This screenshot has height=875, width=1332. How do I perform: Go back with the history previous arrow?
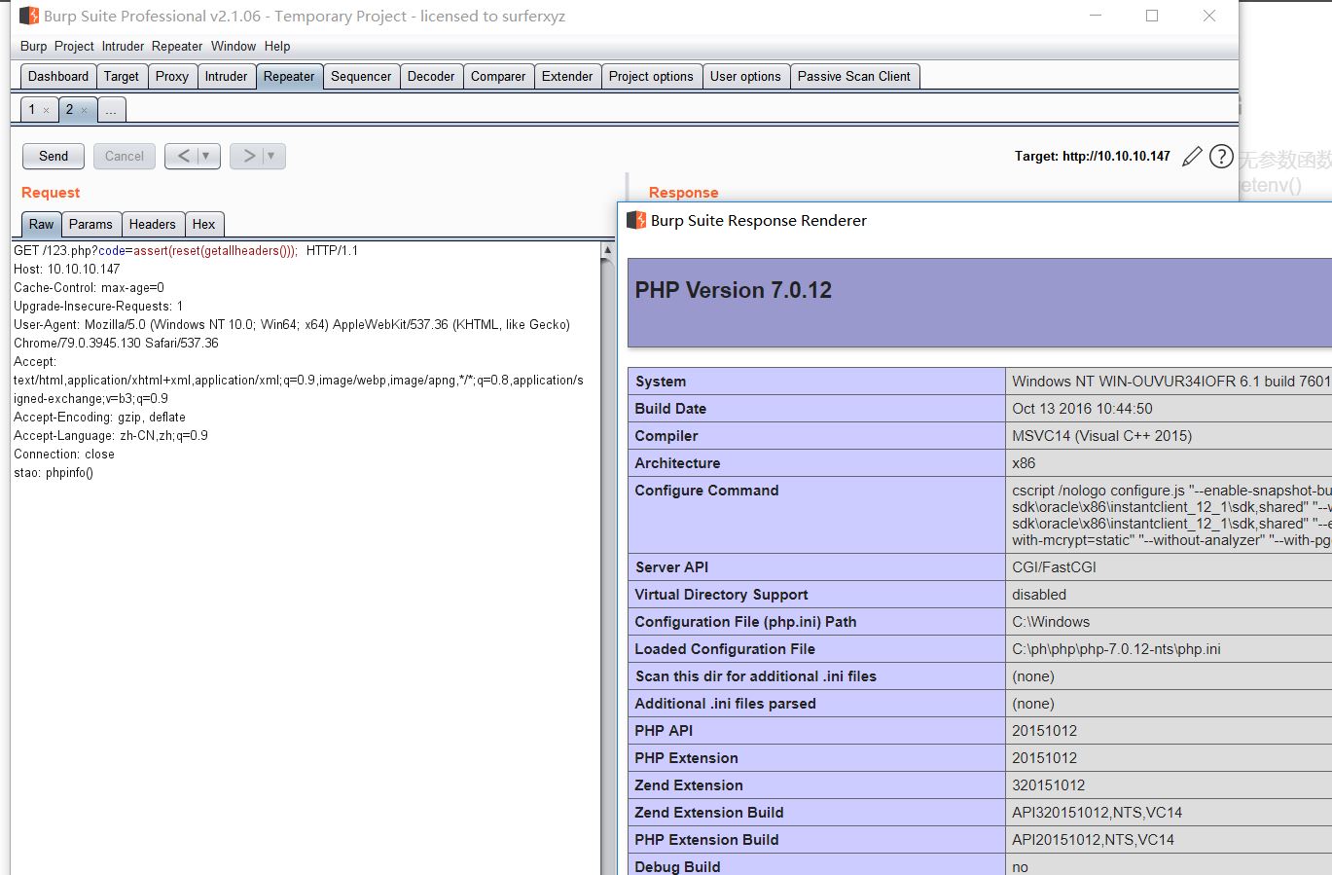tap(184, 156)
